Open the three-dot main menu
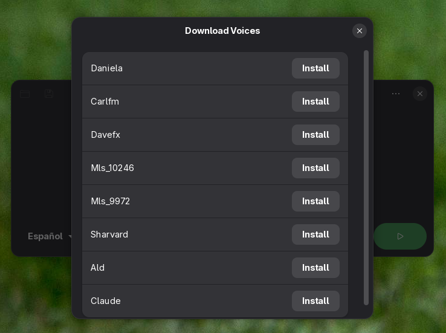Viewport: 446px width, 333px height. coord(396,94)
